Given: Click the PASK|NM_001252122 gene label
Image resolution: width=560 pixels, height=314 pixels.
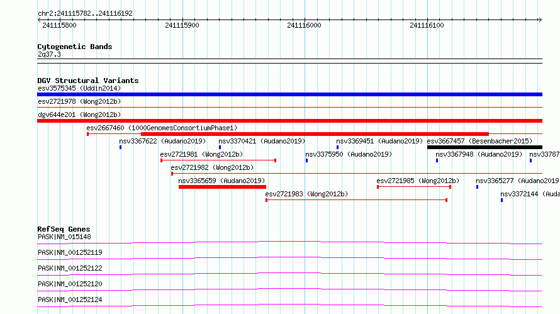Looking at the screenshot, I should tap(70, 268).
